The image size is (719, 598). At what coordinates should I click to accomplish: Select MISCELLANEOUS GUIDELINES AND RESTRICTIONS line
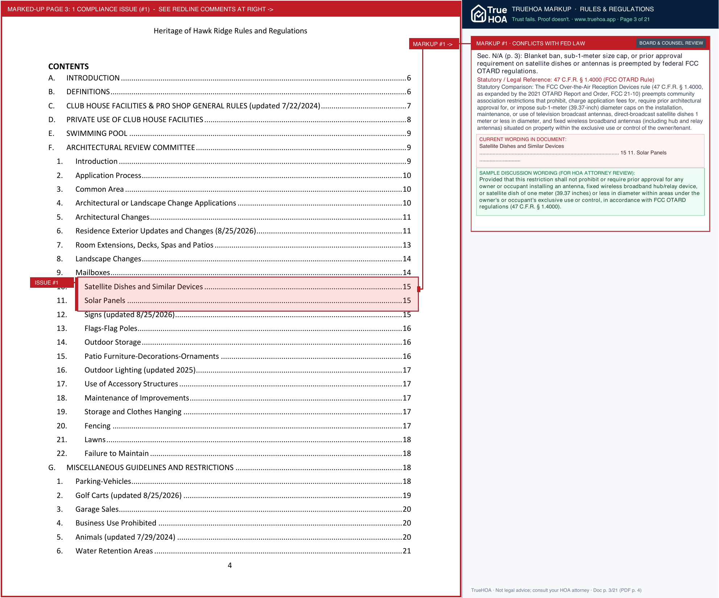coord(229,468)
